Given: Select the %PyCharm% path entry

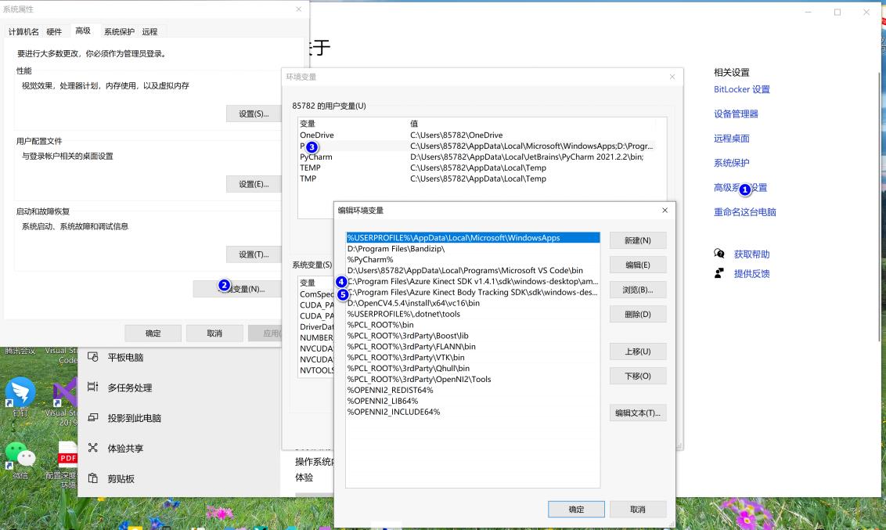Looking at the screenshot, I should pyautogui.click(x=473, y=259).
